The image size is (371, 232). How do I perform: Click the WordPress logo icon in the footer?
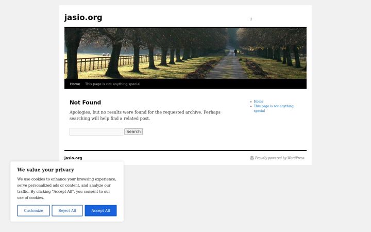[252, 158]
